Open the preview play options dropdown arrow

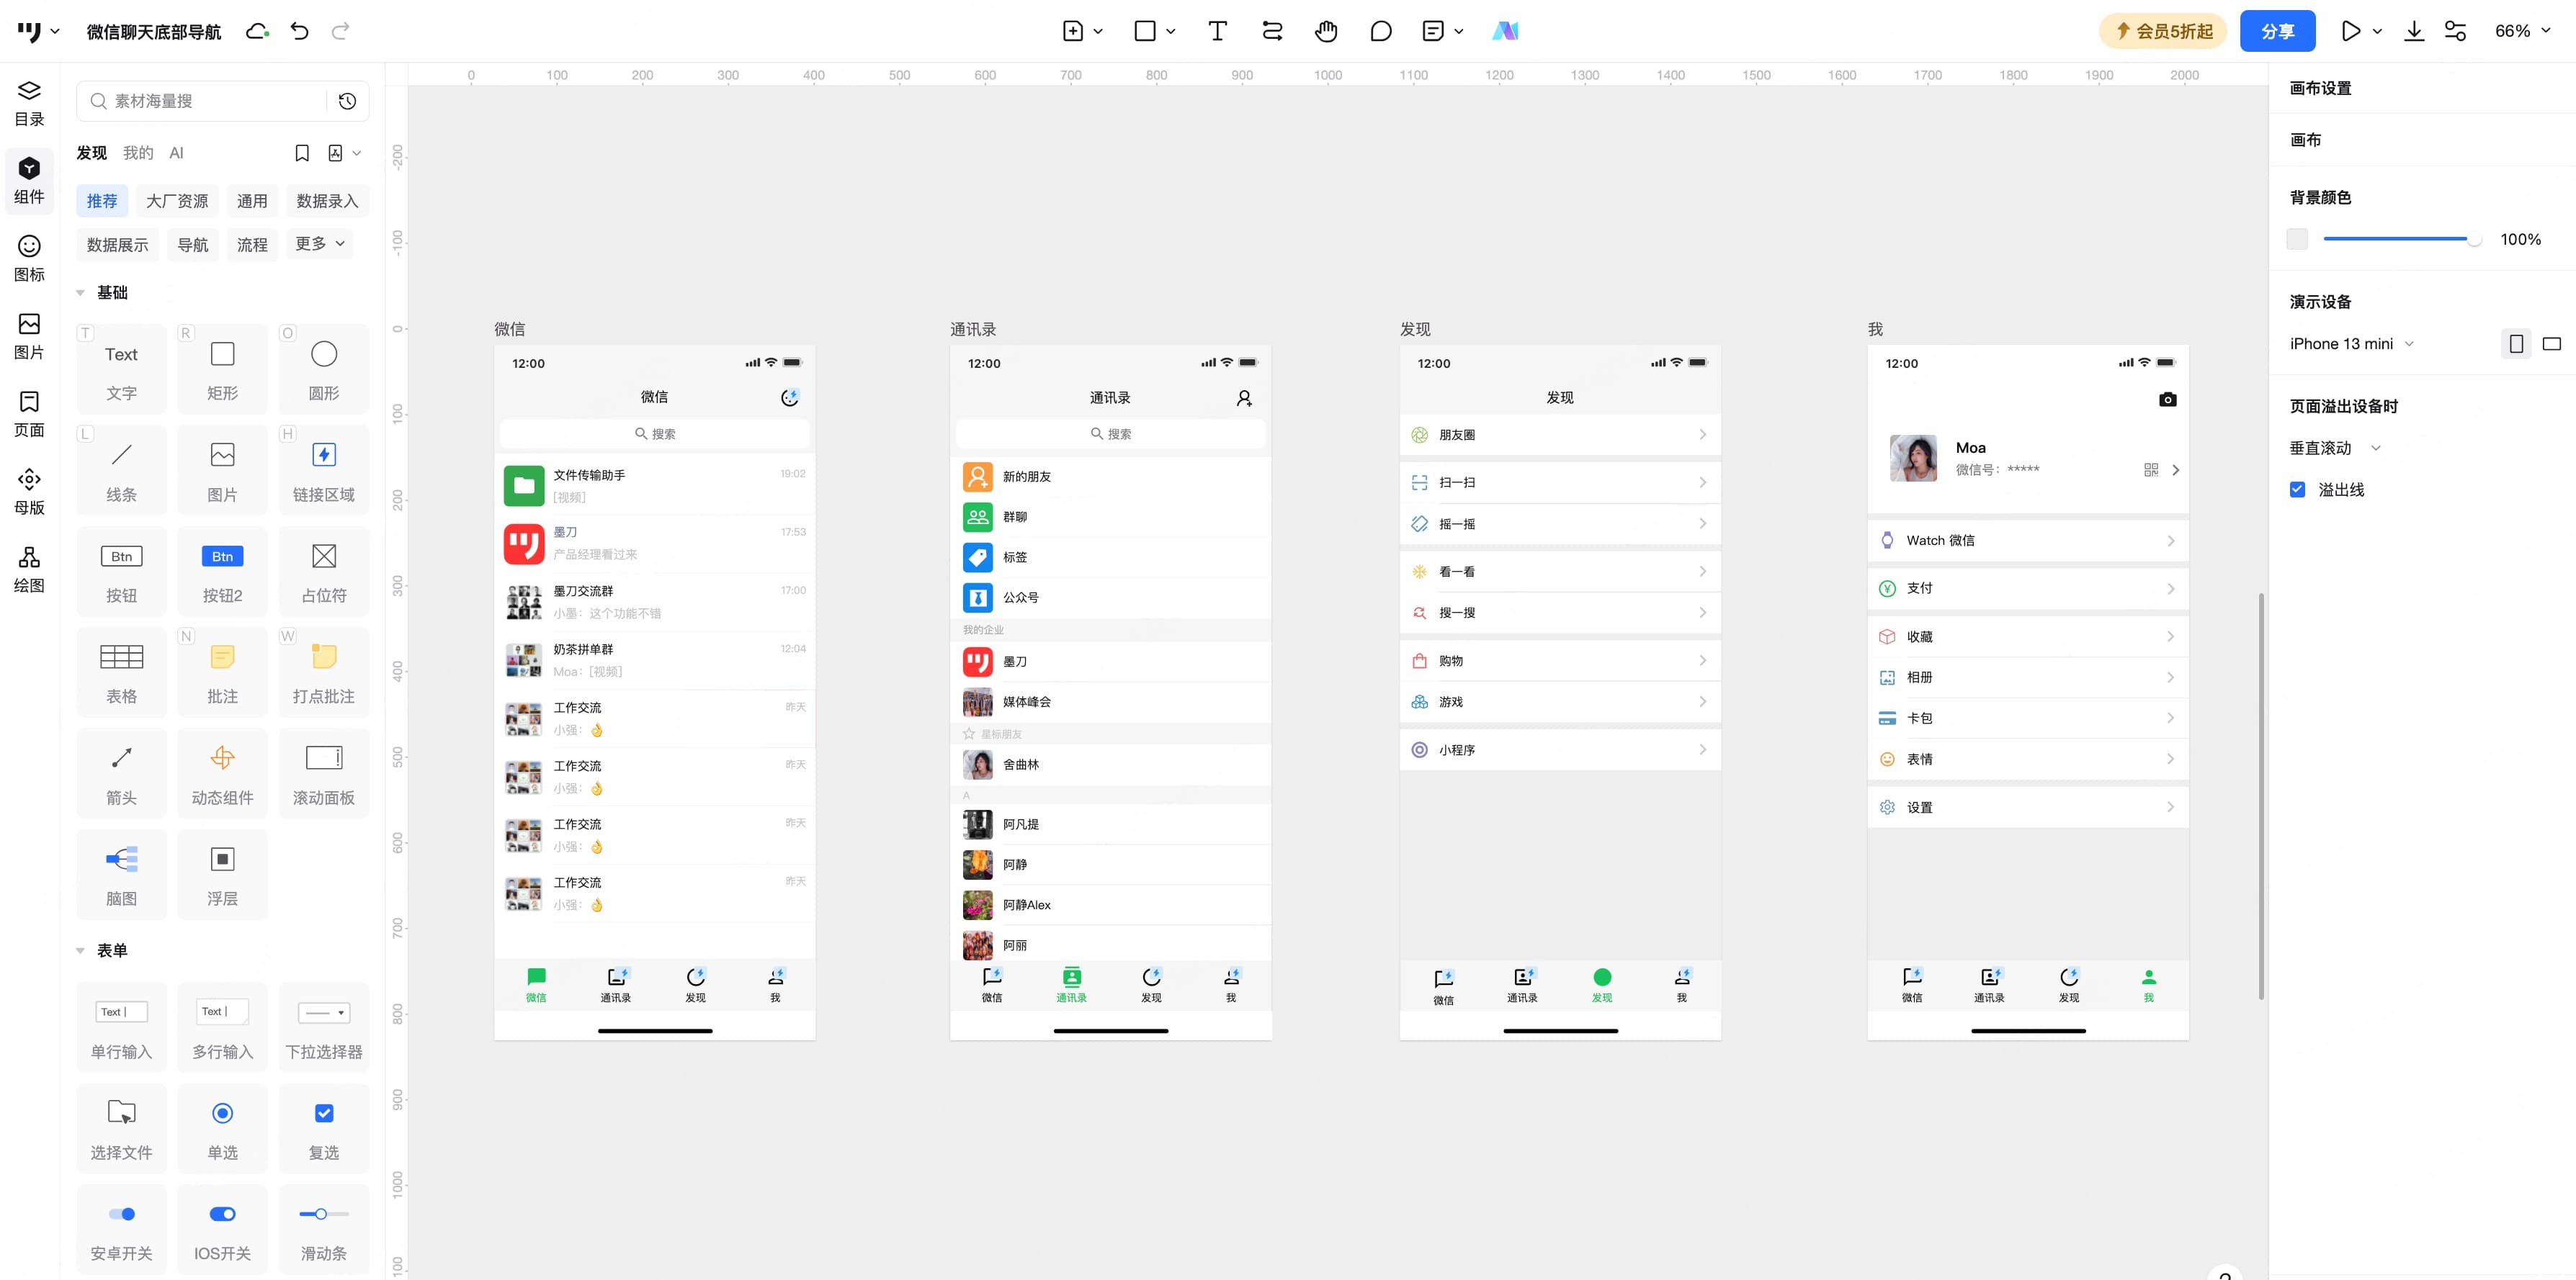tap(2377, 31)
